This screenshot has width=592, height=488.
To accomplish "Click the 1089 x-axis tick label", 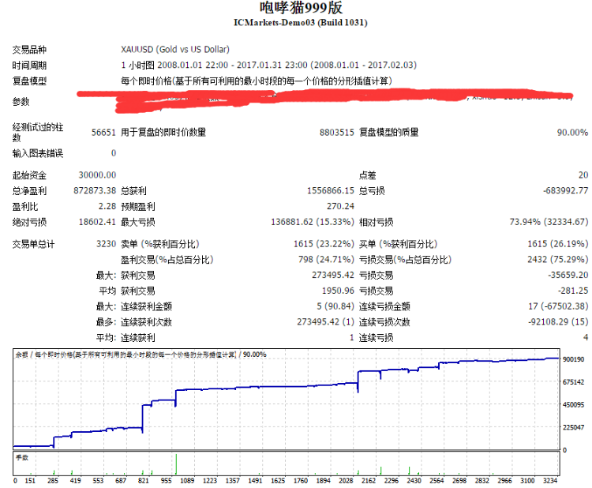I will point(185,479).
